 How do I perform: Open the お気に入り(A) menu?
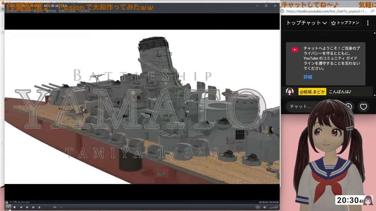click(x=67, y=11)
